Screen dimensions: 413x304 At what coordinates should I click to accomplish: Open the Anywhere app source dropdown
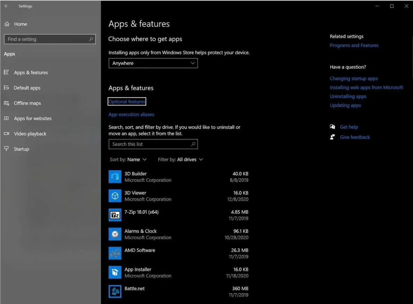[153, 63]
